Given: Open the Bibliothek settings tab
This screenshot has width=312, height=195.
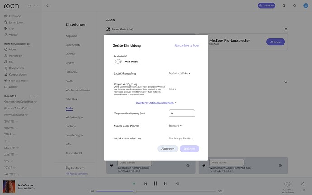Looking at the screenshot, I should pyautogui.click(x=71, y=99).
